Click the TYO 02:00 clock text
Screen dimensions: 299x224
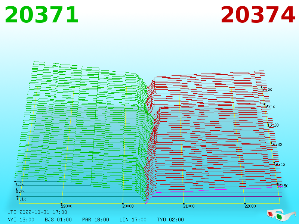(x=170, y=220)
